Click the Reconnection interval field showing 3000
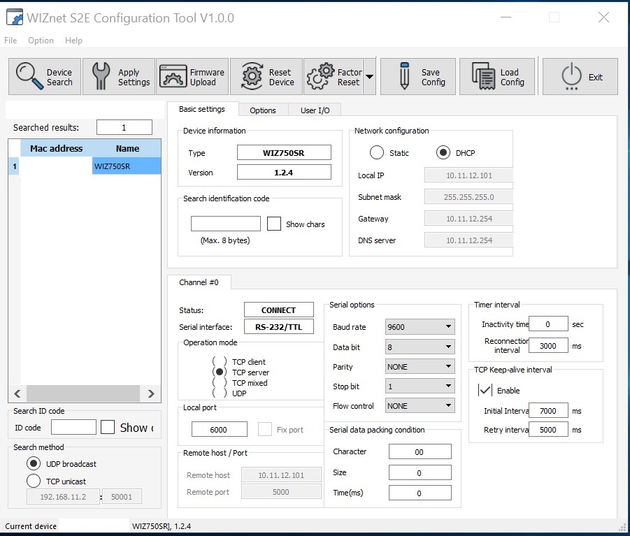The width and height of the screenshot is (630, 536). pos(548,346)
